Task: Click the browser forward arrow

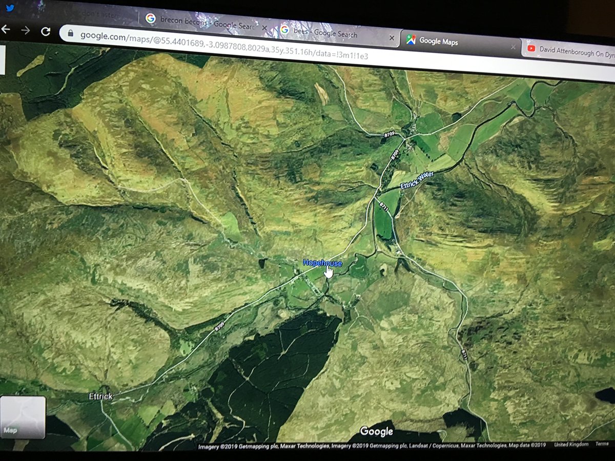Action: (25, 30)
